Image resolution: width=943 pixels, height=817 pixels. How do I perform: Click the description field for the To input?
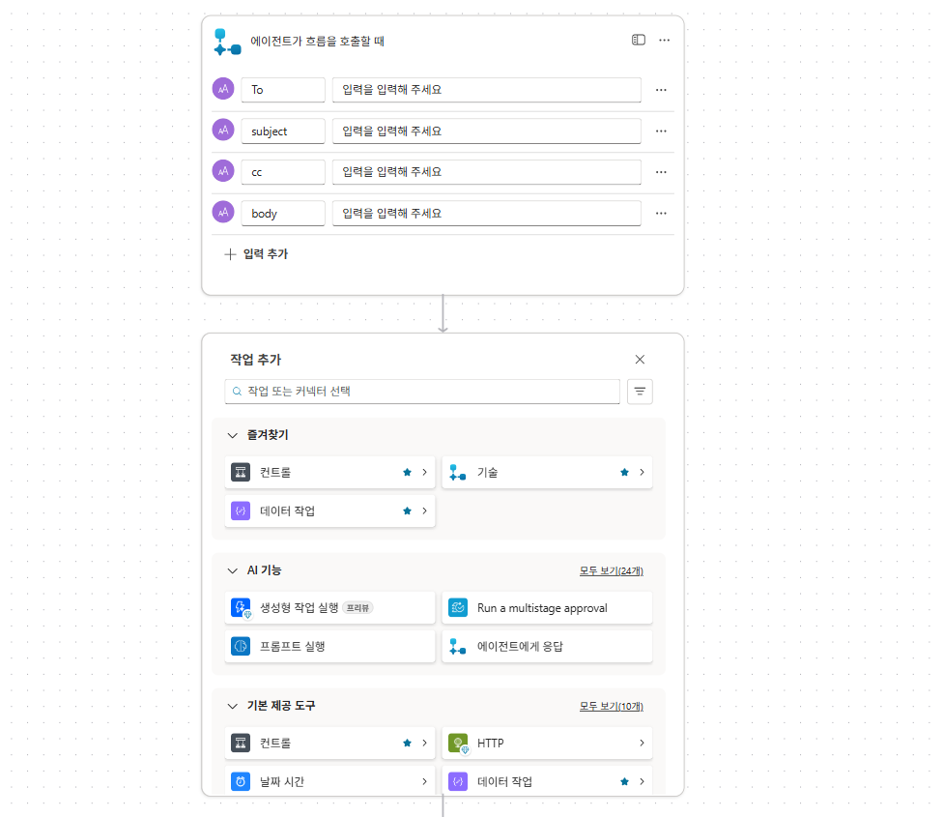pyautogui.click(x=487, y=90)
